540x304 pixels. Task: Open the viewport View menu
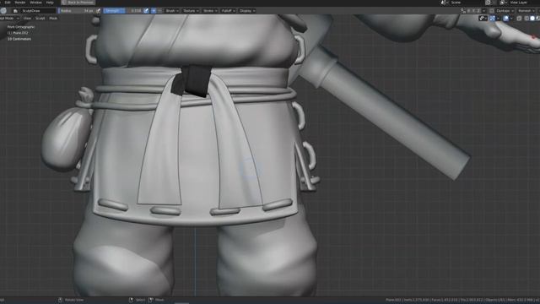27,18
